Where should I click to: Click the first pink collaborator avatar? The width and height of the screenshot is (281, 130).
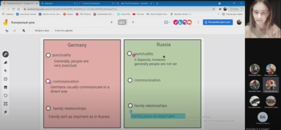(175, 22)
